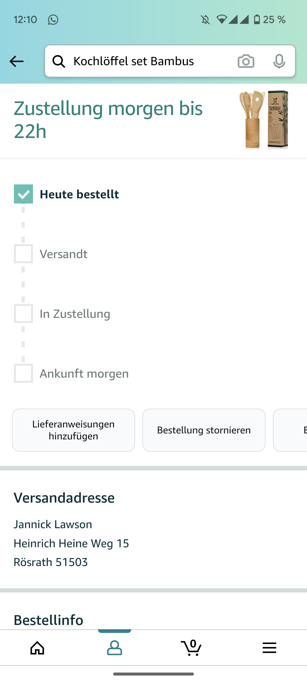
Task: Tap 'Lieferanweisungen hinzufügen' button
Action: coord(73,430)
